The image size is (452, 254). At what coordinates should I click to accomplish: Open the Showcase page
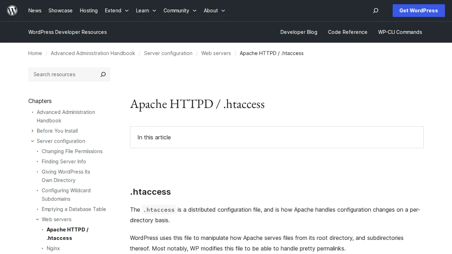point(60,11)
